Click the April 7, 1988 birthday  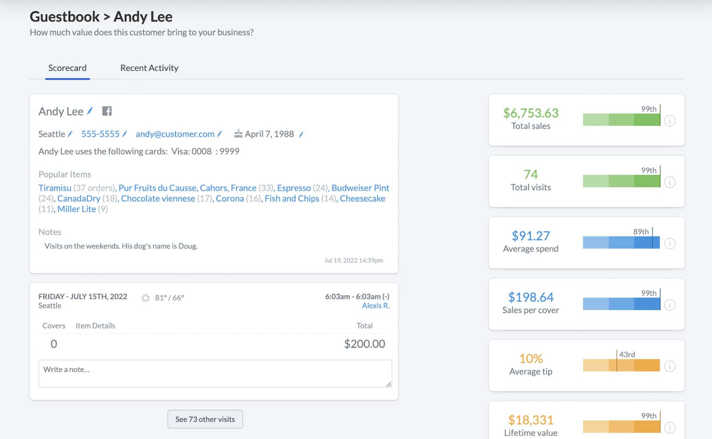point(269,134)
